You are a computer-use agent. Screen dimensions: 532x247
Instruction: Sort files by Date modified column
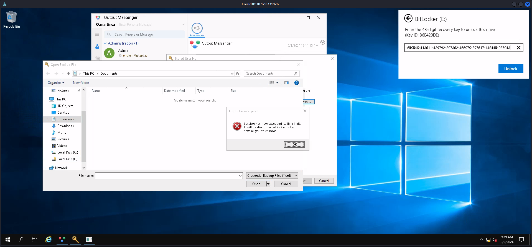[174, 91]
